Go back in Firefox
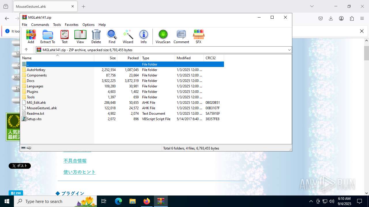The image size is (369, 207). tap(7, 18)
